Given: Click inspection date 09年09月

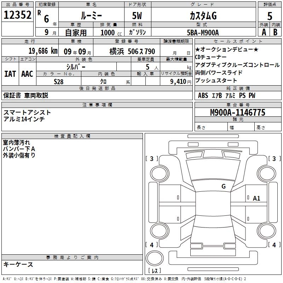Looking at the screenshot, I should [77, 52].
